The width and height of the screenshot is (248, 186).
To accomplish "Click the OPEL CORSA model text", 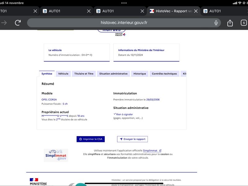I will pyautogui.click(x=49, y=100).
